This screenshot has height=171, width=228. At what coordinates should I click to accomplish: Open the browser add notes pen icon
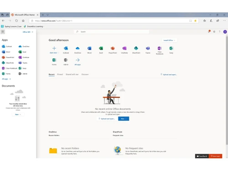tap(211, 21)
